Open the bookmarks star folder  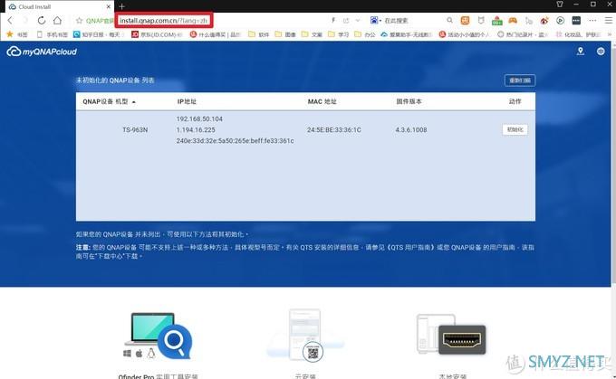[x=17, y=34]
